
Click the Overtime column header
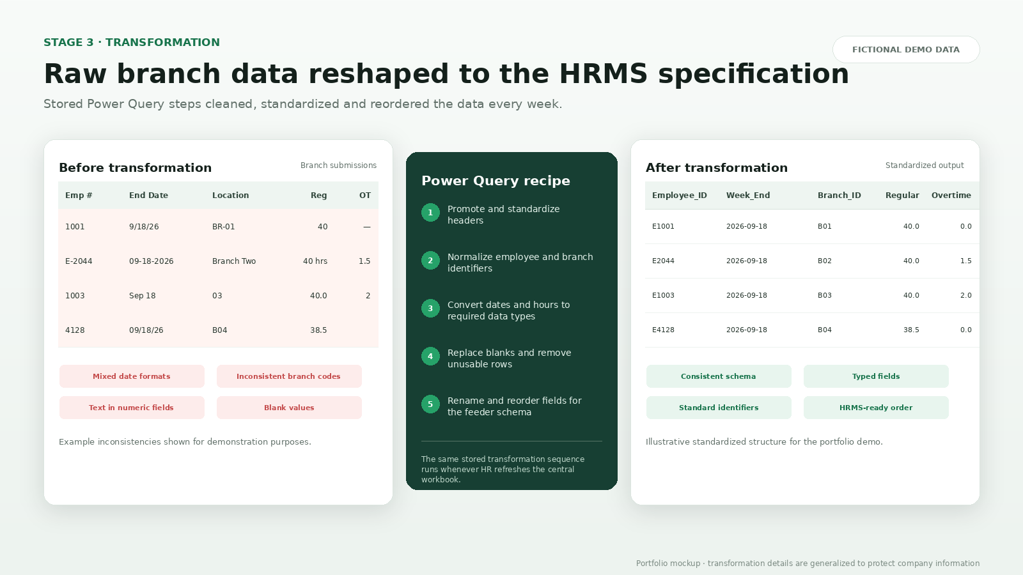click(x=951, y=195)
